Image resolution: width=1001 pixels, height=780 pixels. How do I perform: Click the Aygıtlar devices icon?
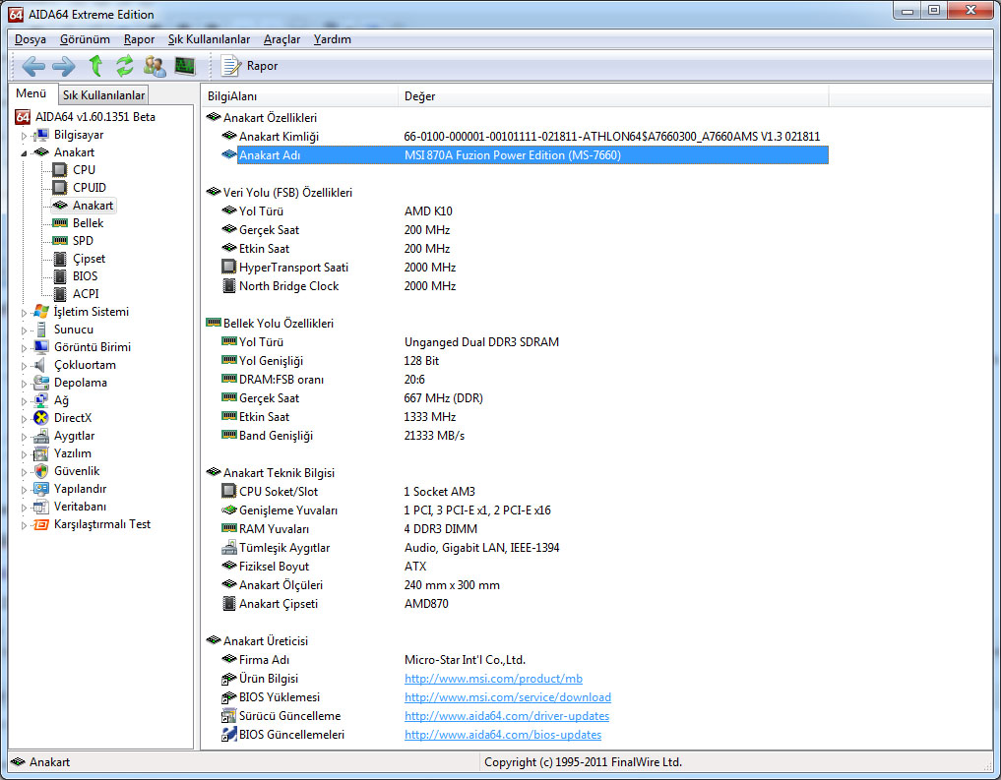[41, 436]
